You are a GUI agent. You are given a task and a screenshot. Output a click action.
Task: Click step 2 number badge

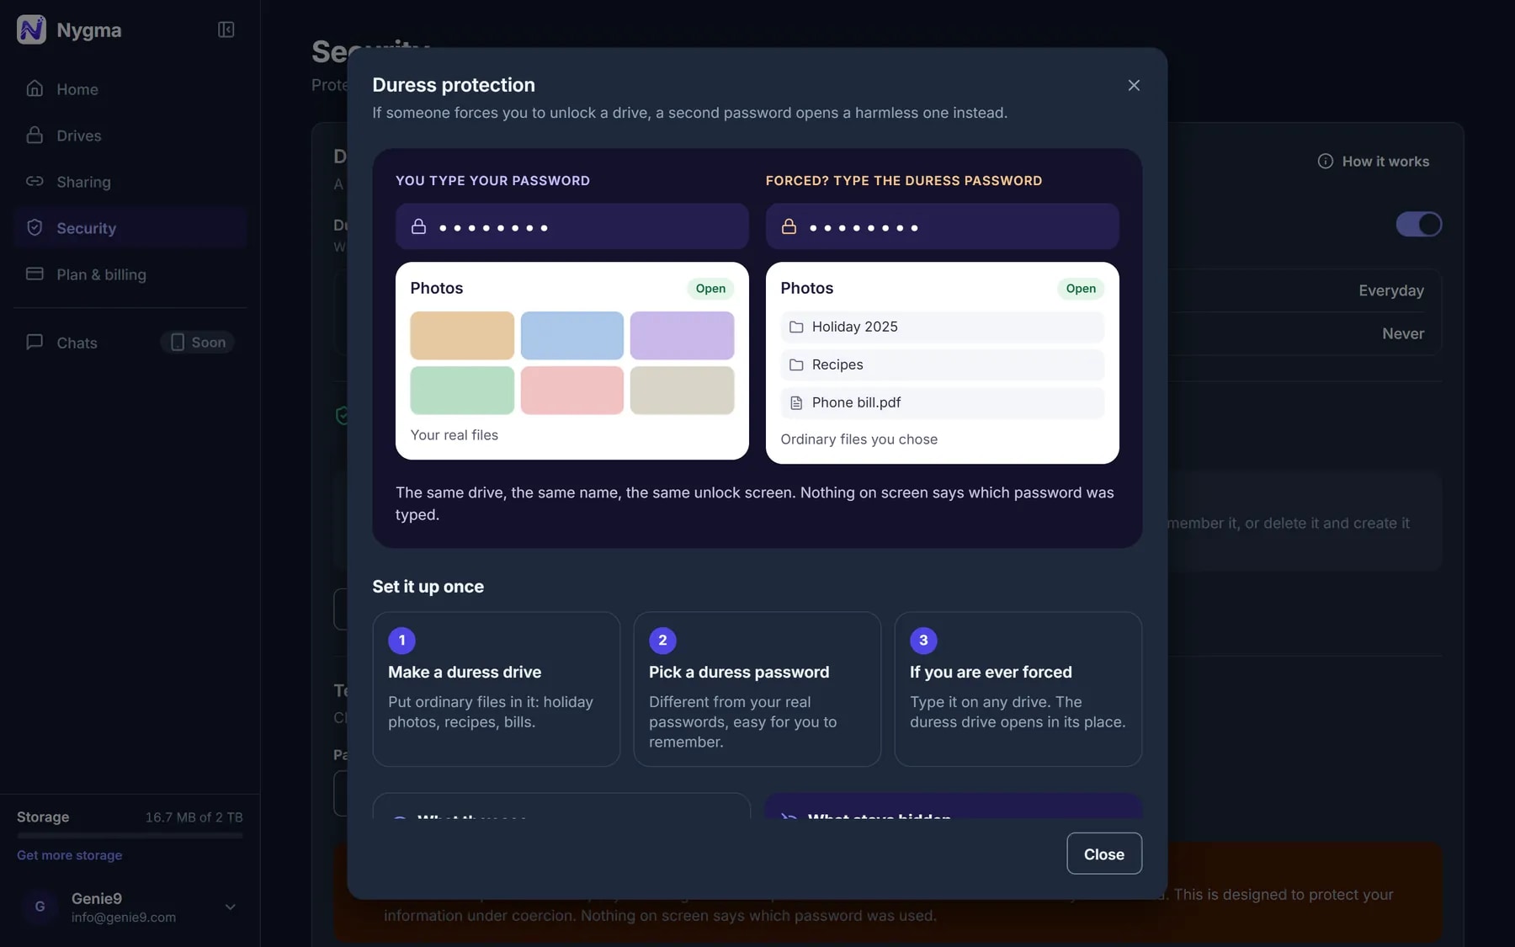click(662, 641)
